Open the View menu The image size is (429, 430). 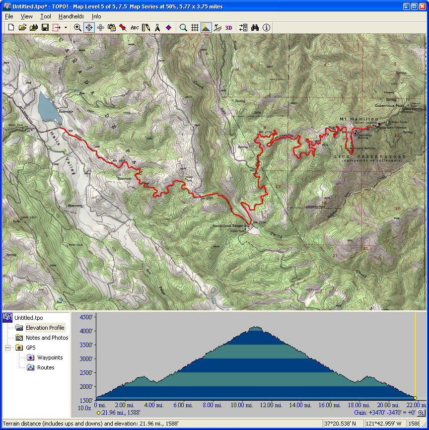(27, 16)
